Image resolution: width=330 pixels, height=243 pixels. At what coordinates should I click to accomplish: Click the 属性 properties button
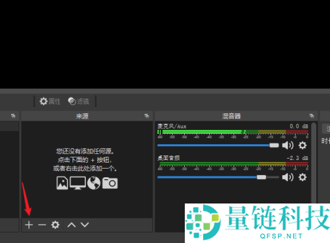tap(50, 101)
